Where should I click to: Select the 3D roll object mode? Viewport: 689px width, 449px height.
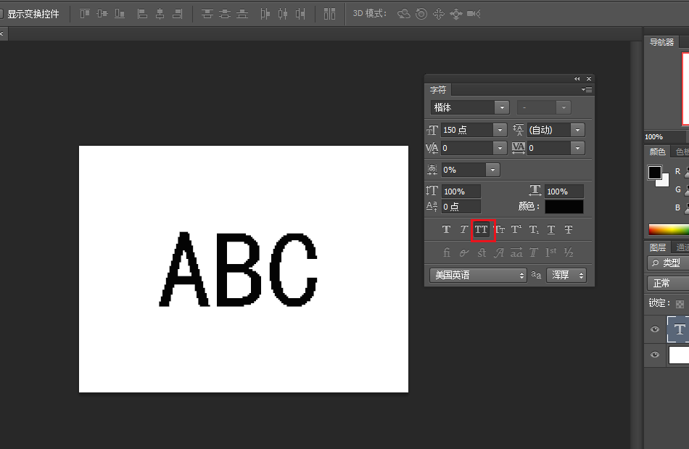tap(421, 14)
